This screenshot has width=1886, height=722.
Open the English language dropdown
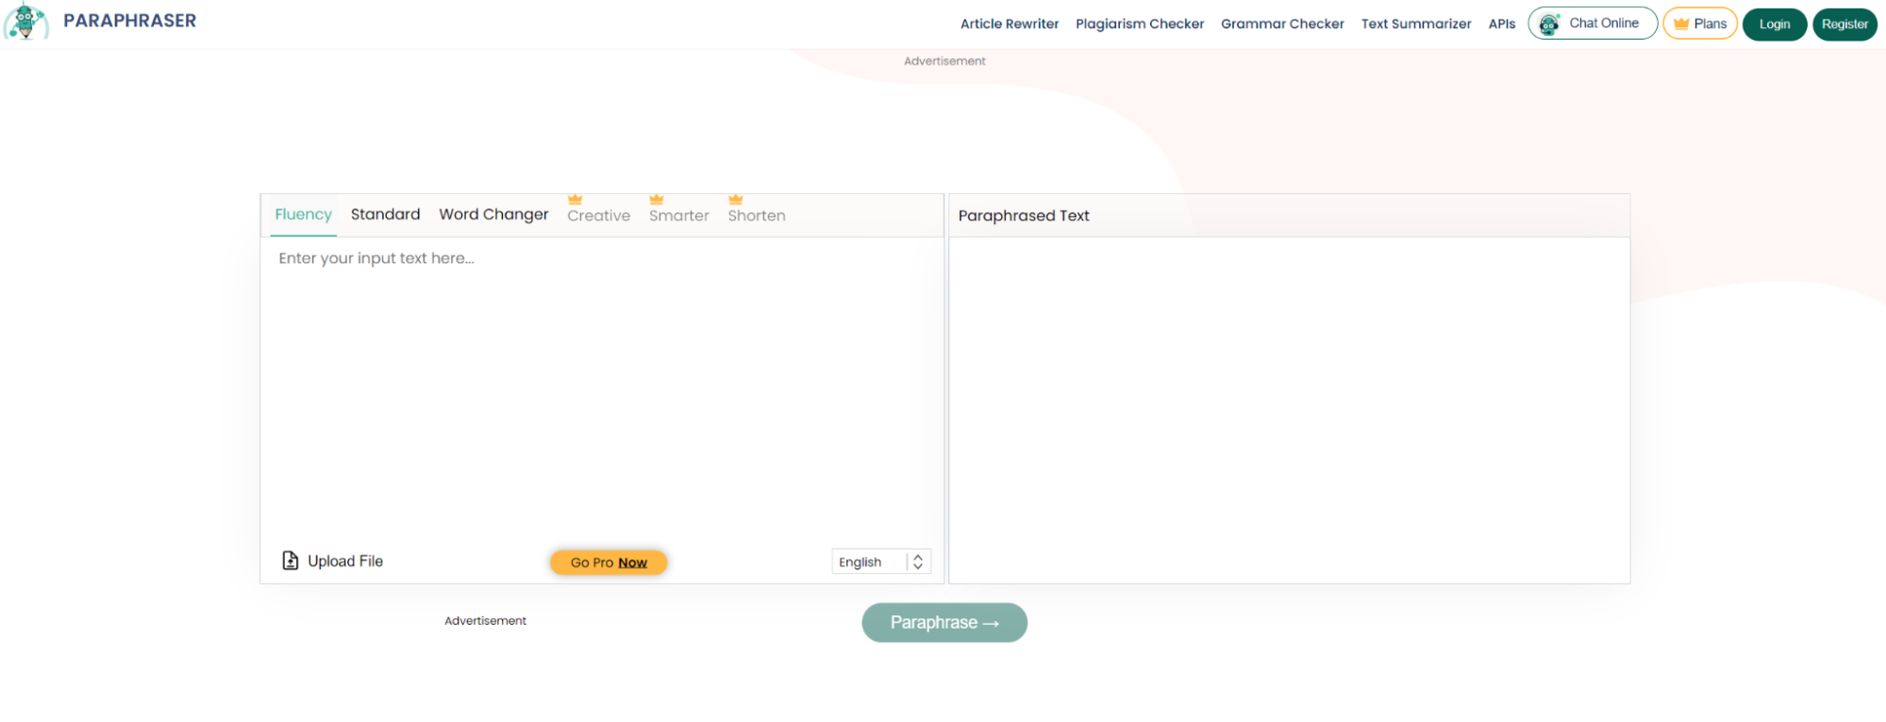pyautogui.click(x=869, y=562)
